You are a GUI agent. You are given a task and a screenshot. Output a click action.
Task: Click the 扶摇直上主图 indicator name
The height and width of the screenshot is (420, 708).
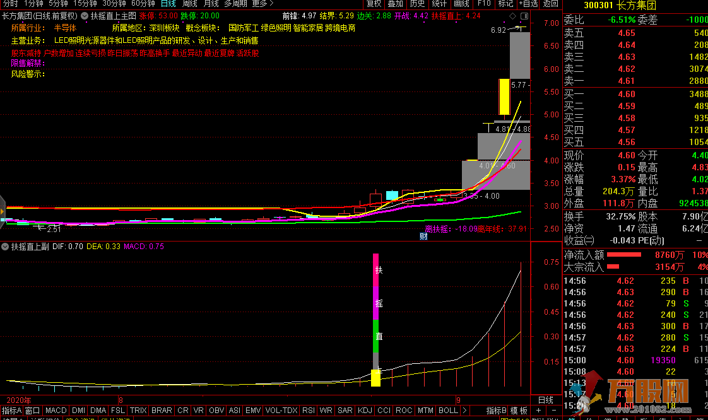[x=114, y=16]
